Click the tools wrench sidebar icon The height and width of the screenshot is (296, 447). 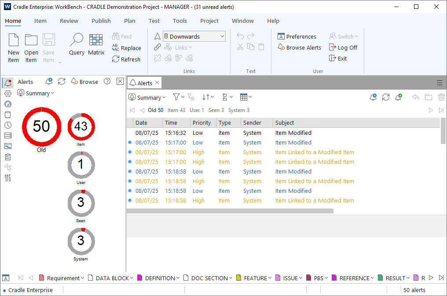pos(8,178)
